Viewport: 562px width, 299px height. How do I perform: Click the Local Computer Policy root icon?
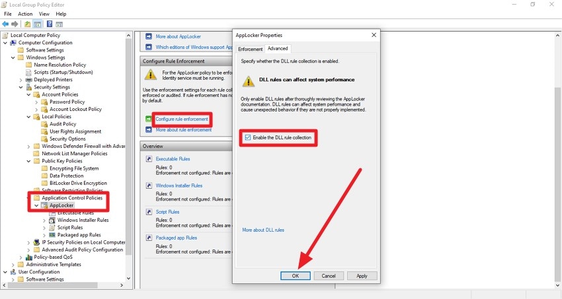click(x=5, y=35)
